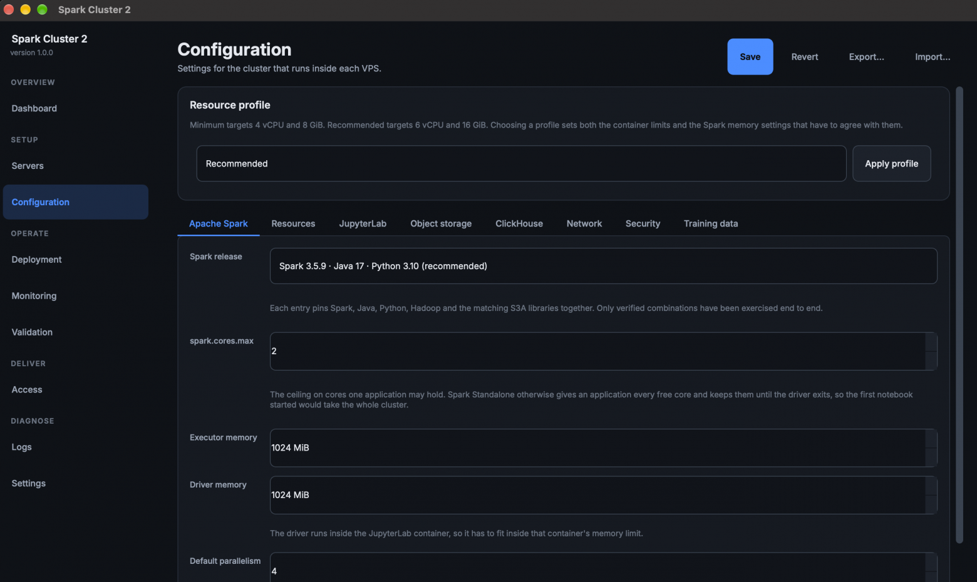The image size is (977, 582).
Task: Increase Executor memory with the up stepper
Action: click(931, 439)
